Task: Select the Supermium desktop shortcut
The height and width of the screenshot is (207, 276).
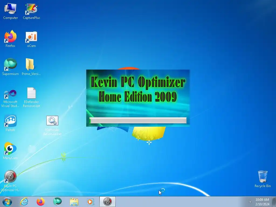Action: 11,67
